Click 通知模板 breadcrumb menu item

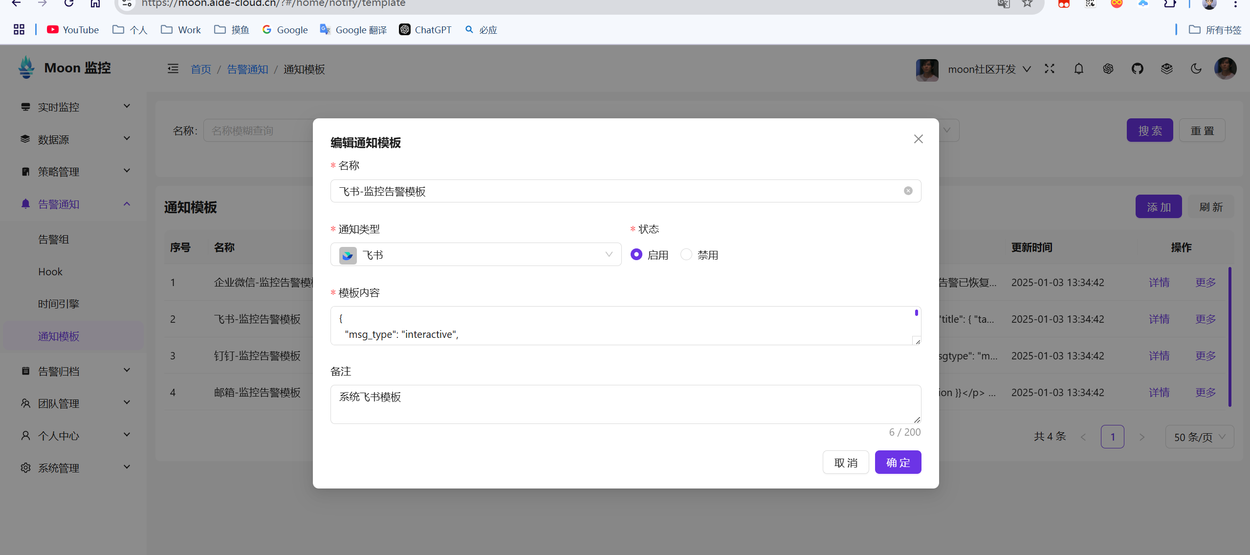click(x=306, y=69)
